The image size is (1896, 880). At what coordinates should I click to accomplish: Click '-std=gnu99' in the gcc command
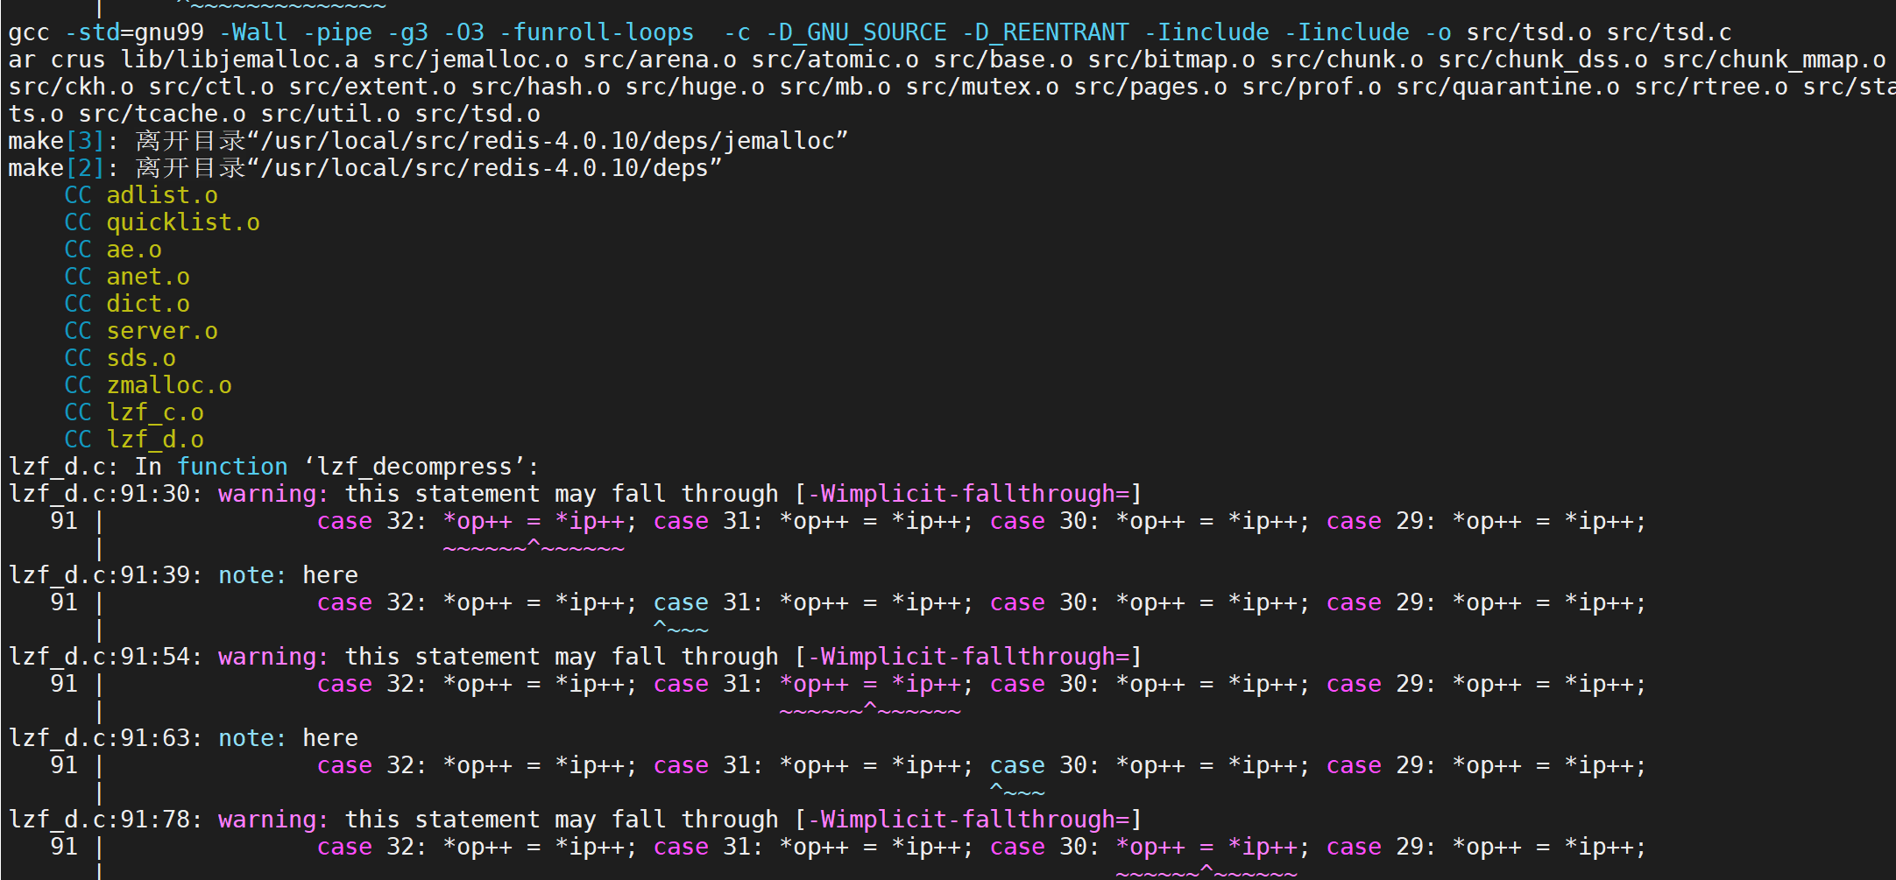pyautogui.click(x=134, y=33)
